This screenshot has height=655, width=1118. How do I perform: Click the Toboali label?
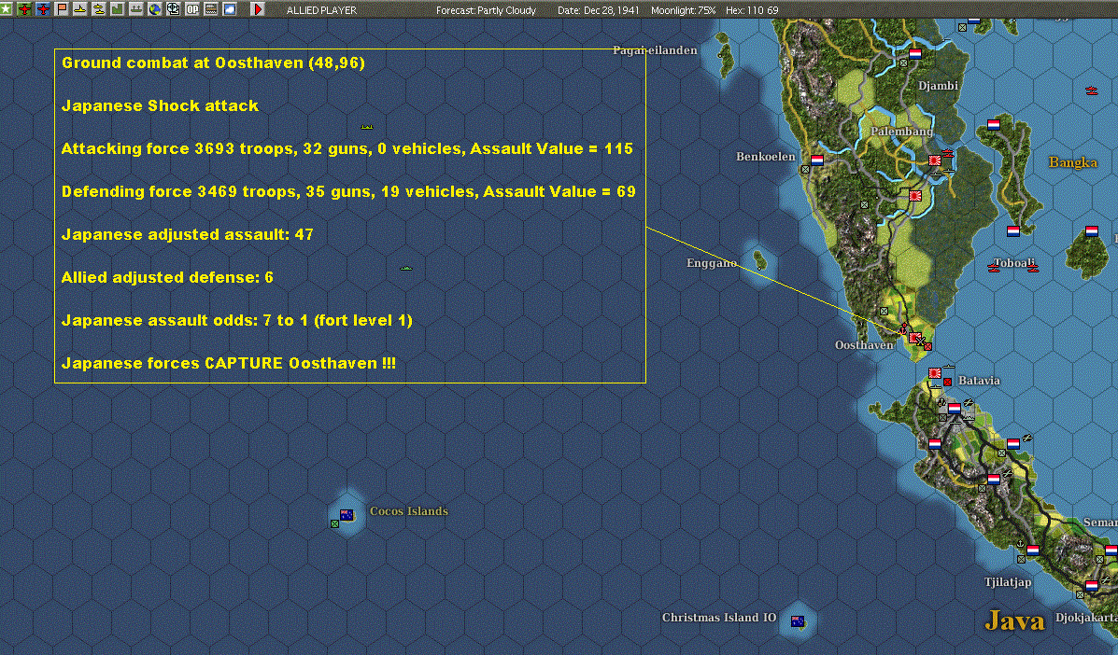(x=1014, y=263)
